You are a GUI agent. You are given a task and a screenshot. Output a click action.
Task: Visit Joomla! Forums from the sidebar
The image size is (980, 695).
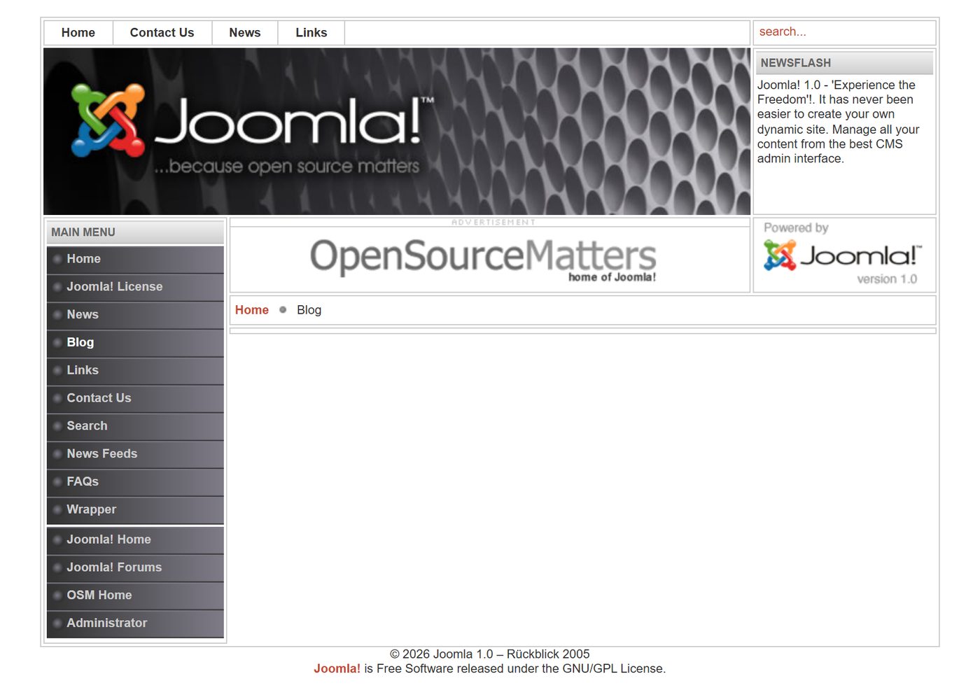coord(135,568)
